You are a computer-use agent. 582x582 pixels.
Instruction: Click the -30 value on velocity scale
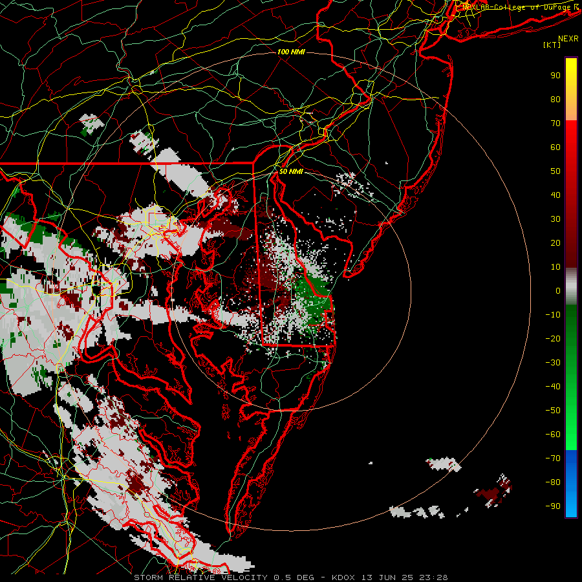(553, 363)
